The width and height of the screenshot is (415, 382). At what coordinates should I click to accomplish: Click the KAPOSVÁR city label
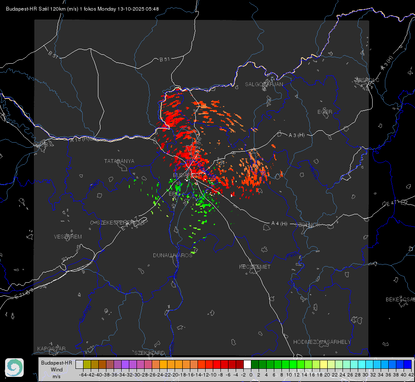[x=51, y=348]
